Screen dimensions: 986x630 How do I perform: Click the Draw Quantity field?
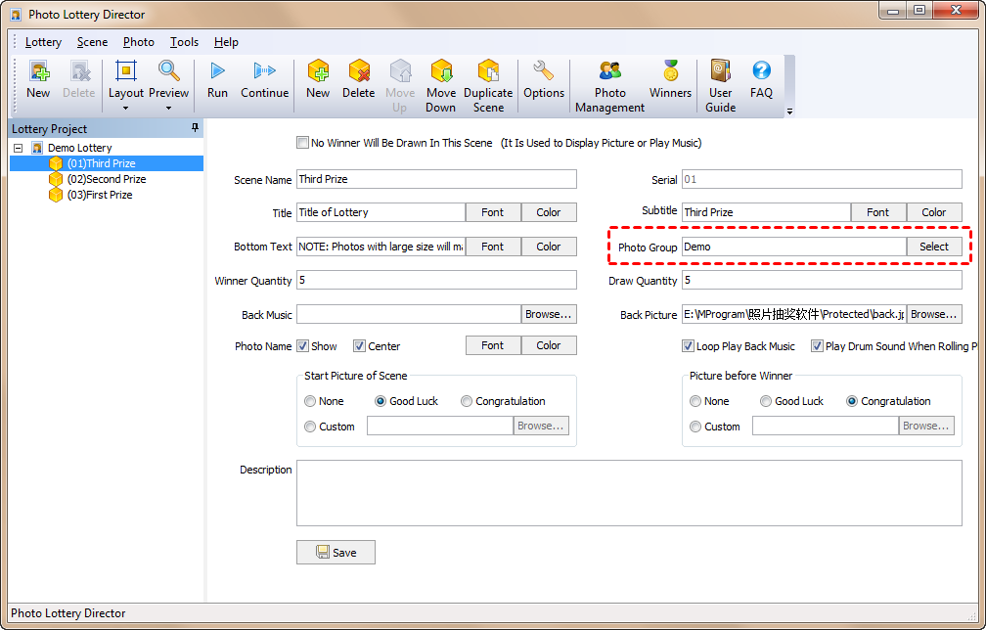click(x=822, y=280)
